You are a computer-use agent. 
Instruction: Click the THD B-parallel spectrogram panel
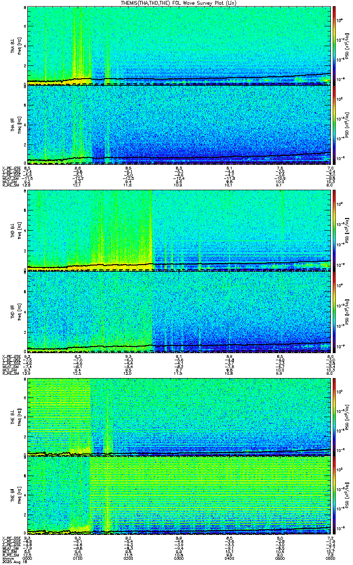[x=179, y=311]
